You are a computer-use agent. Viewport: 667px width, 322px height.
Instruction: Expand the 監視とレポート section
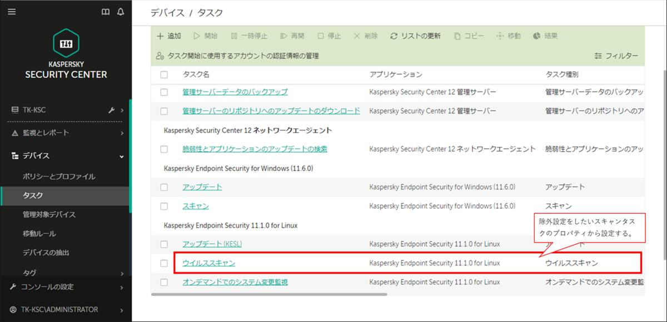pyautogui.click(x=122, y=133)
